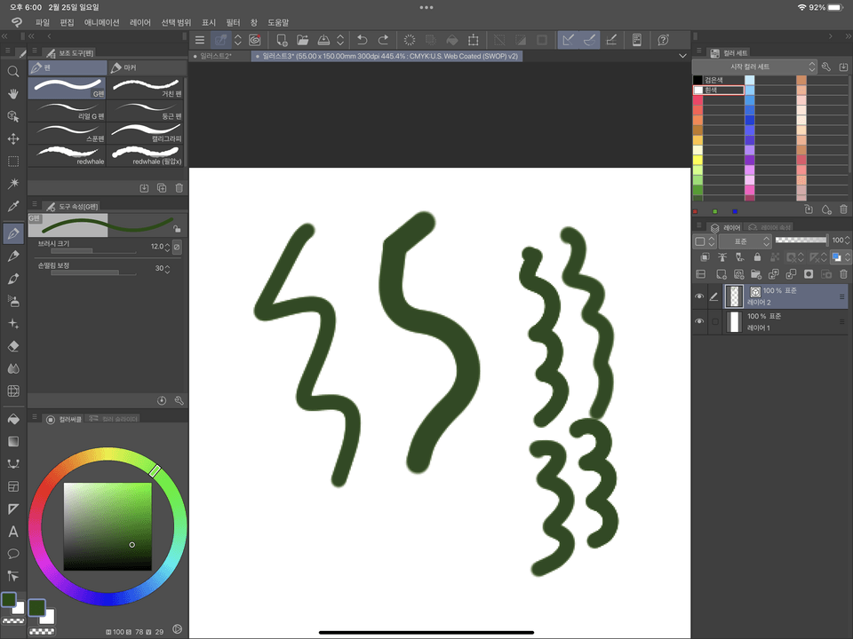Switch to 컬러 슬라이더 panel tab
The width and height of the screenshot is (853, 639).
click(115, 419)
